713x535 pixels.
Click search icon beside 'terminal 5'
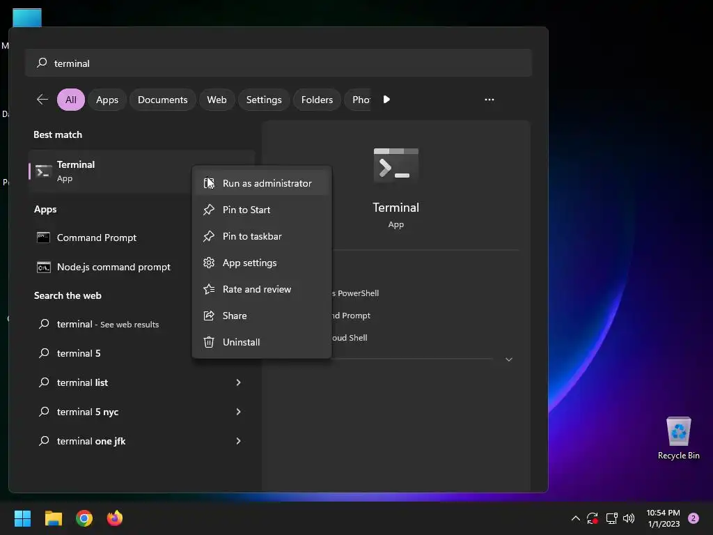[x=44, y=353]
